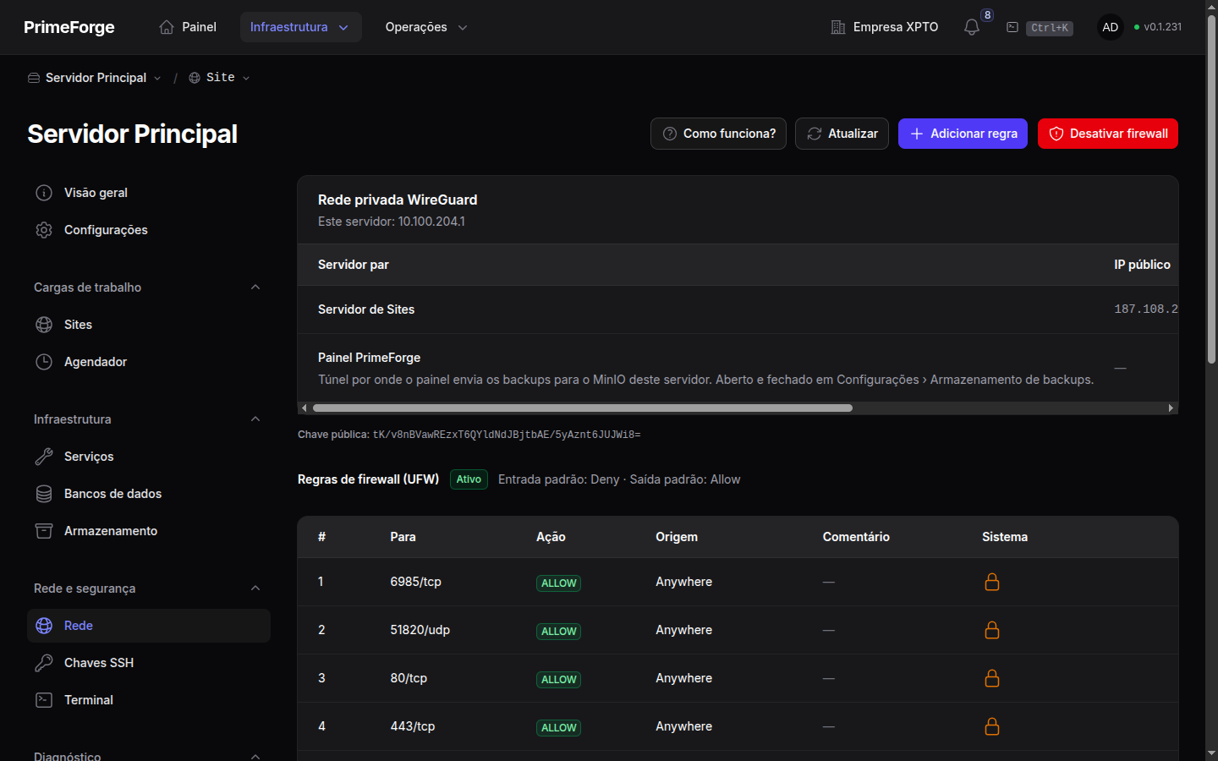The width and height of the screenshot is (1218, 761).
Task: Click the PrimeForge logo
Action: point(69,27)
